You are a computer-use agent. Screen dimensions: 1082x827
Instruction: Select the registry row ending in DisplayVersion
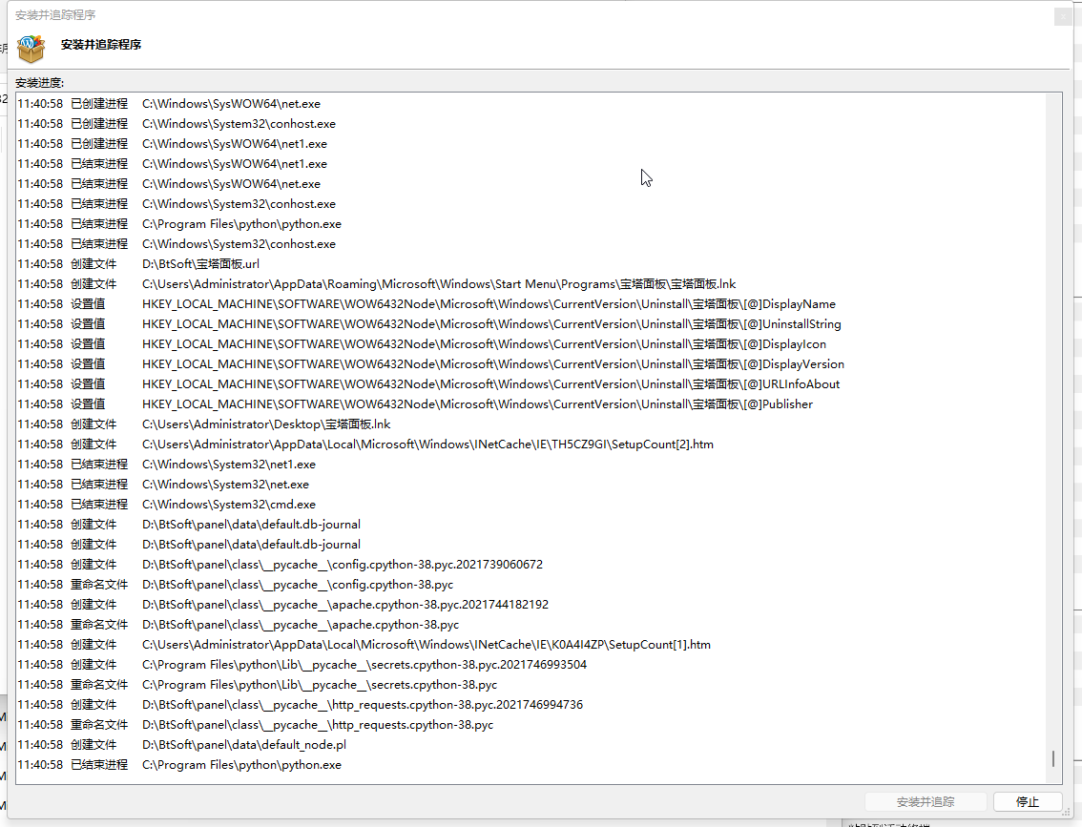click(x=531, y=364)
